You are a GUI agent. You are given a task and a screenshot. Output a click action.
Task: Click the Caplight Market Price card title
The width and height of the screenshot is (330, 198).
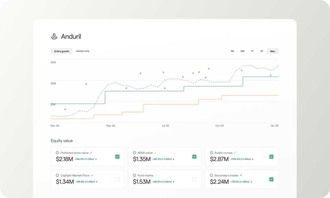[x=75, y=176]
